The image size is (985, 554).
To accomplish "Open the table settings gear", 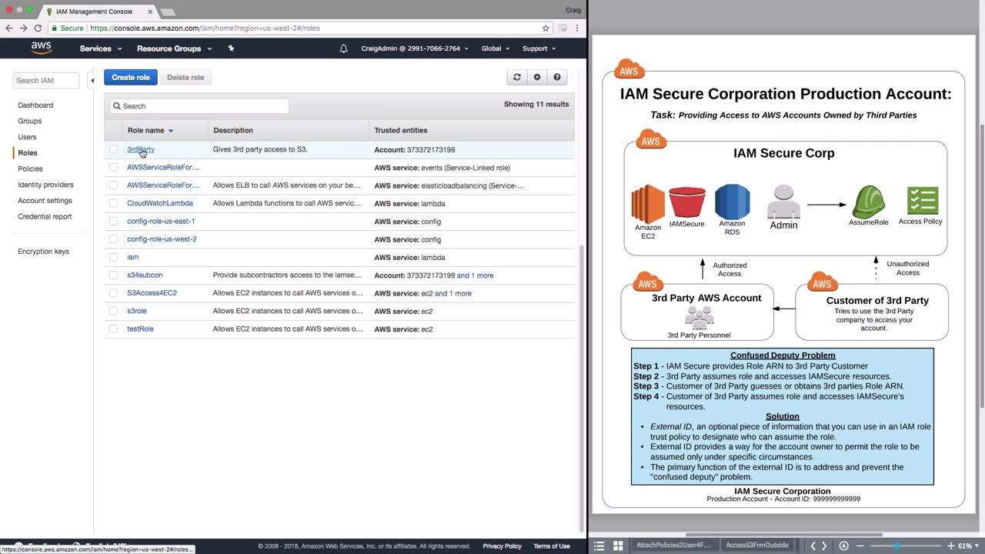I will [537, 77].
